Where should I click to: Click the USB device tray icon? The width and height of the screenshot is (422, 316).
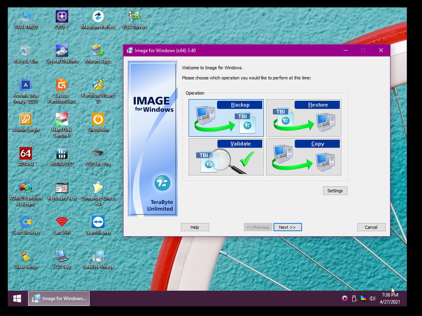354,299
